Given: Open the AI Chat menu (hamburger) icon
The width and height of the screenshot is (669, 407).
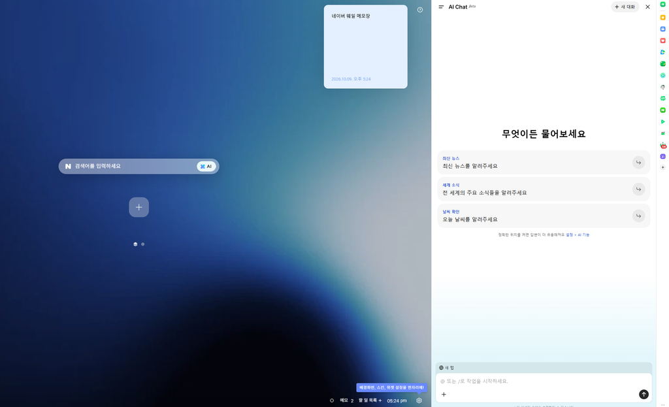Looking at the screenshot, I should coord(441,7).
